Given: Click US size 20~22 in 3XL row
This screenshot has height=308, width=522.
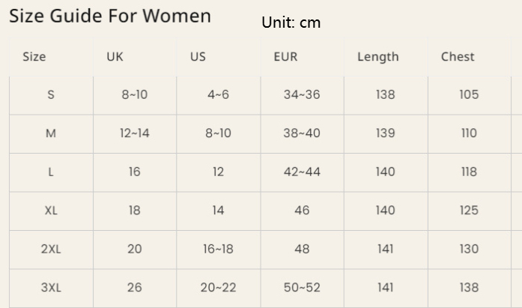Looking at the screenshot, I should pos(218,288).
